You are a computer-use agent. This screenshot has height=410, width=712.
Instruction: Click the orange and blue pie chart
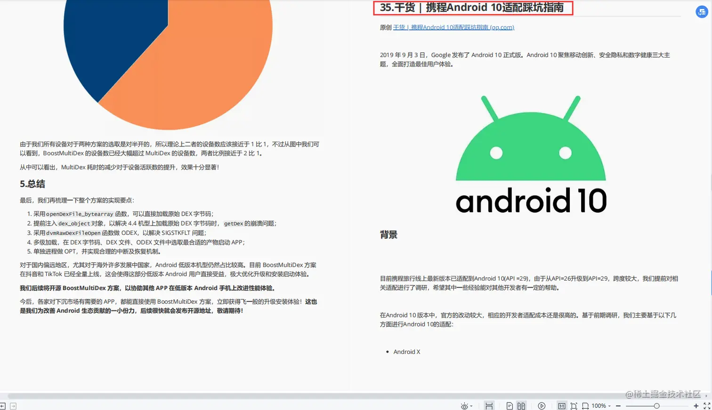[168, 64]
